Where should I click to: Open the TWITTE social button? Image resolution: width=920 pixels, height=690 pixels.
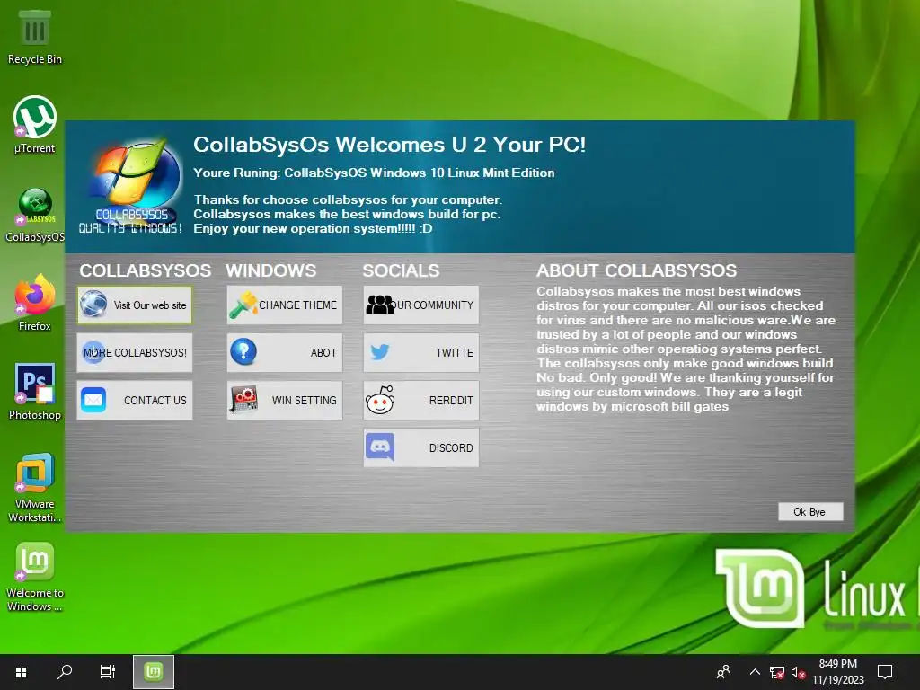point(421,352)
